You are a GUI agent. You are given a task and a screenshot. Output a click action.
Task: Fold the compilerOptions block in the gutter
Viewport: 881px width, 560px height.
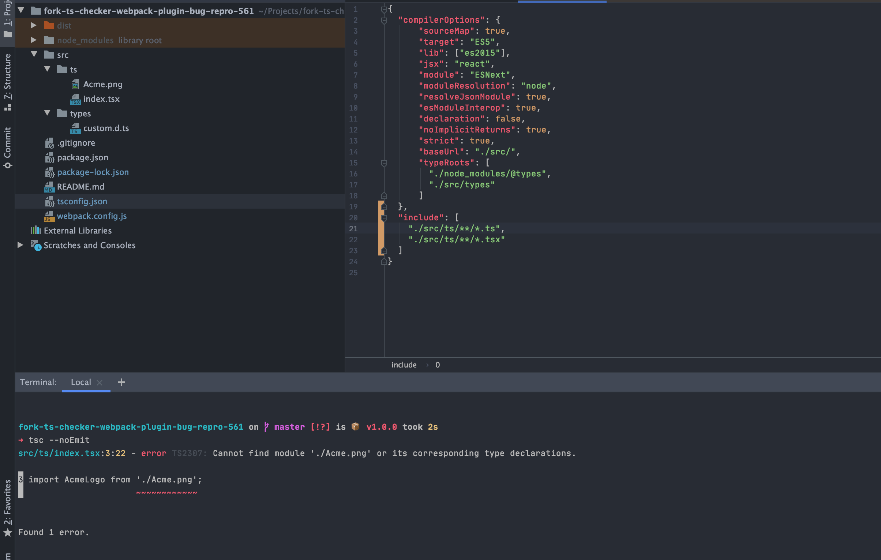(384, 20)
